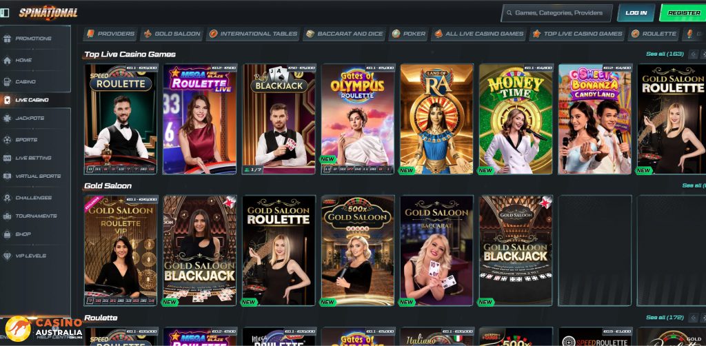Click the Baccarat and Dice icon

[310, 34]
